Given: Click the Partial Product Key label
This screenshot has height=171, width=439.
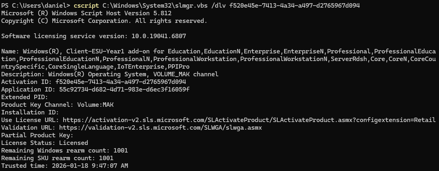Looking at the screenshot, I should [37, 135].
